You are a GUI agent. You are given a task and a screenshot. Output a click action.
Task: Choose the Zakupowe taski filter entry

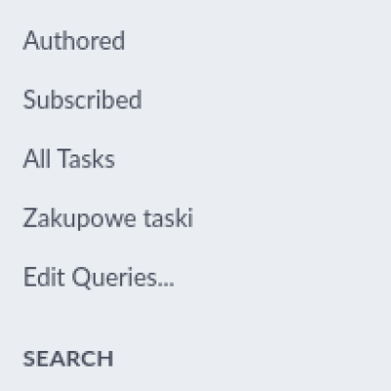click(x=109, y=218)
